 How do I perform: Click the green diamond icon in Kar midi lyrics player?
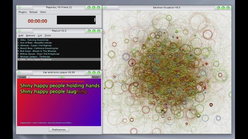(19, 72)
